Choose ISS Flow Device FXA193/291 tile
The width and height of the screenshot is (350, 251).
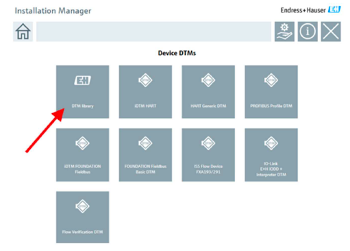(x=208, y=155)
